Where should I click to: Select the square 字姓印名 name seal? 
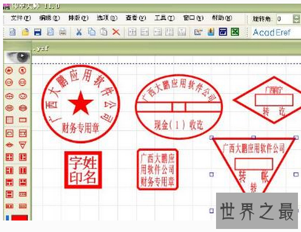coord(83,170)
